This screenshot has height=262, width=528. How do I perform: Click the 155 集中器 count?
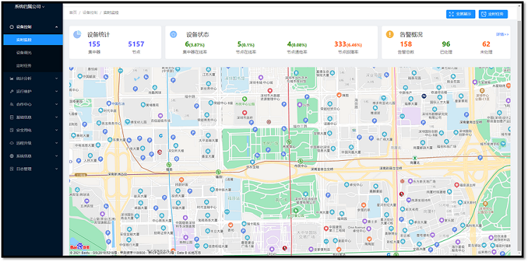94,44
